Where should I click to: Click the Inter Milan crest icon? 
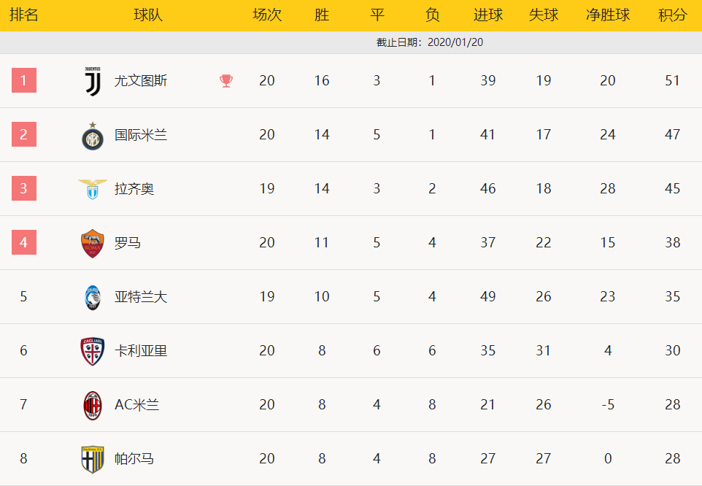click(93, 136)
